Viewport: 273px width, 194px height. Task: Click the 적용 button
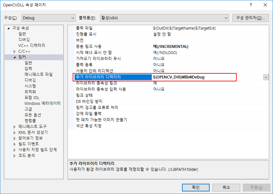click(x=257, y=187)
